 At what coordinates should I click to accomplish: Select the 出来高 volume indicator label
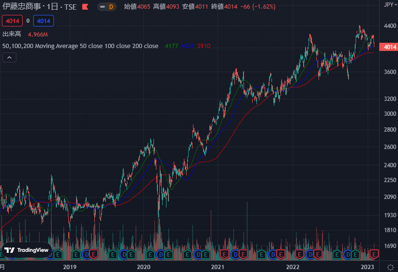(12, 34)
